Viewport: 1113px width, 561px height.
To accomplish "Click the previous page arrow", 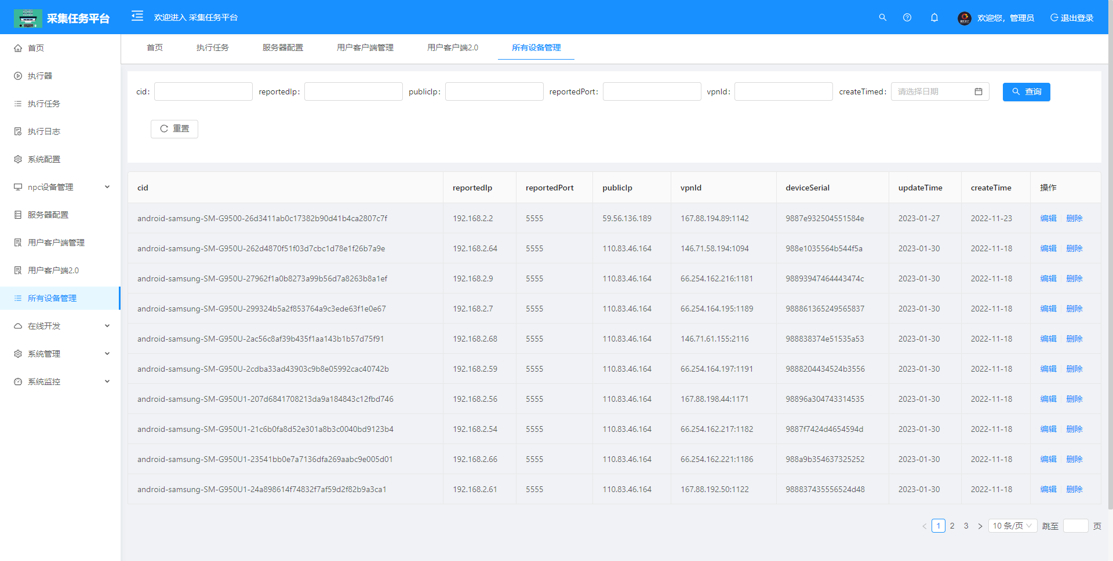I will [x=924, y=526].
